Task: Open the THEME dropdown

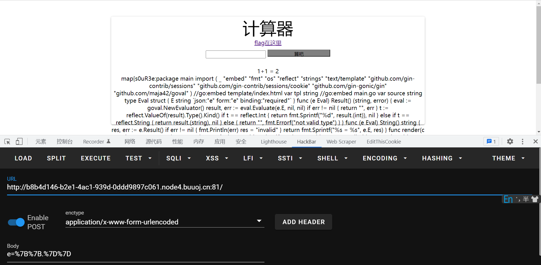Action: pyautogui.click(x=509, y=158)
